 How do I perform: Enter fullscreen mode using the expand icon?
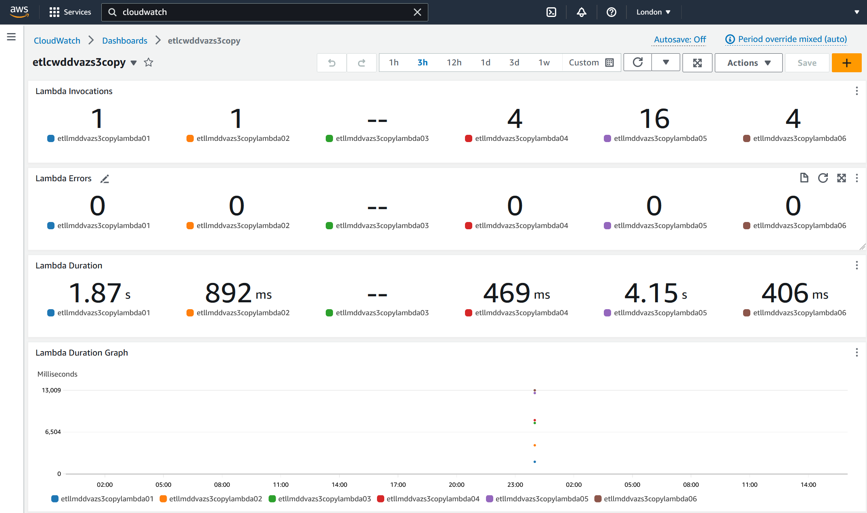pyautogui.click(x=697, y=63)
